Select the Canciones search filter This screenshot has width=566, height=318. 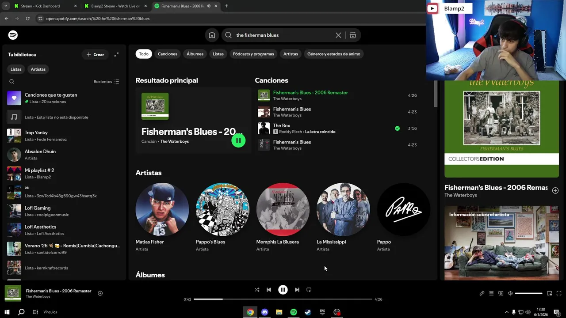[x=168, y=54]
